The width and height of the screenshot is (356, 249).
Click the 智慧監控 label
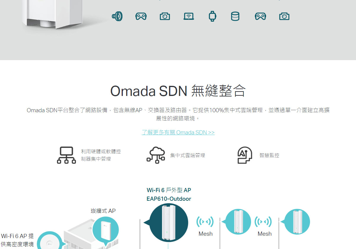coord(269,155)
